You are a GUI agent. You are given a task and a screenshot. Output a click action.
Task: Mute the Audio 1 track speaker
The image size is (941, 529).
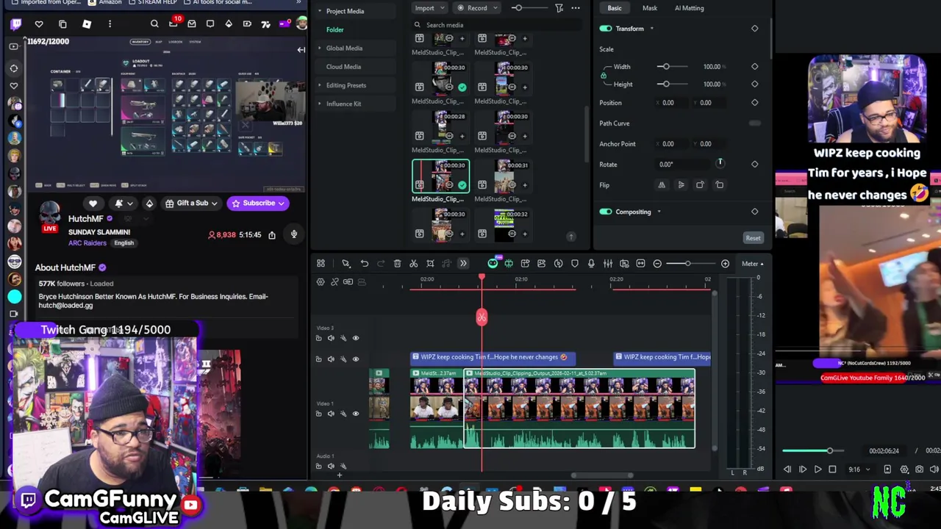tap(331, 466)
